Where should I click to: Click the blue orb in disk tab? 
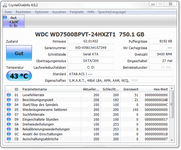(5, 17)
